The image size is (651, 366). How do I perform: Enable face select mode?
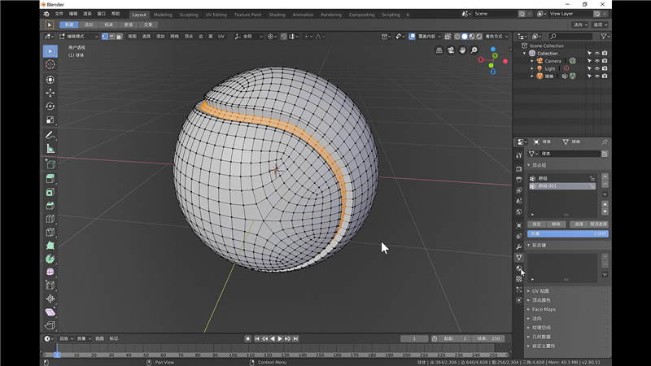119,37
